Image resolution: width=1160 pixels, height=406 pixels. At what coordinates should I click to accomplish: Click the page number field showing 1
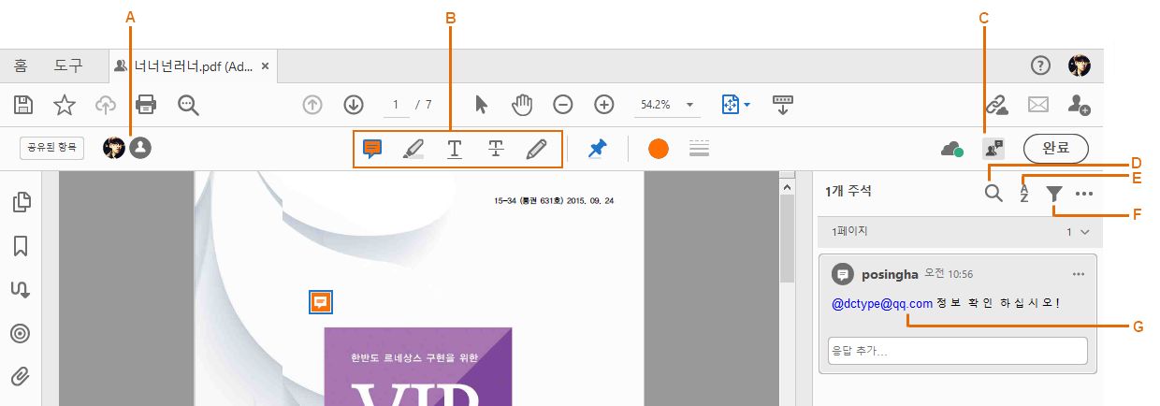point(395,105)
